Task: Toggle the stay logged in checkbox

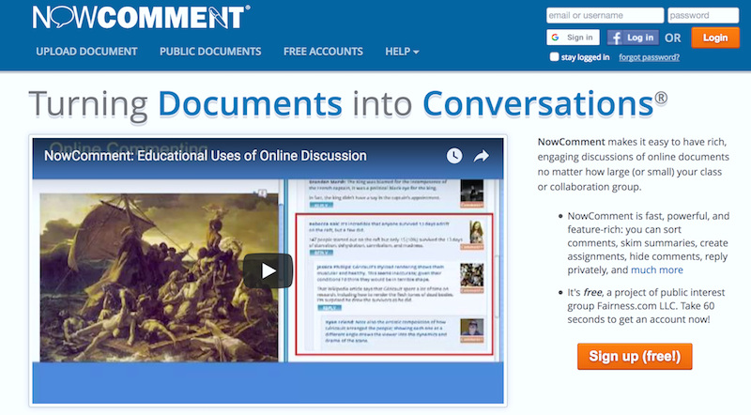Action: (x=554, y=57)
